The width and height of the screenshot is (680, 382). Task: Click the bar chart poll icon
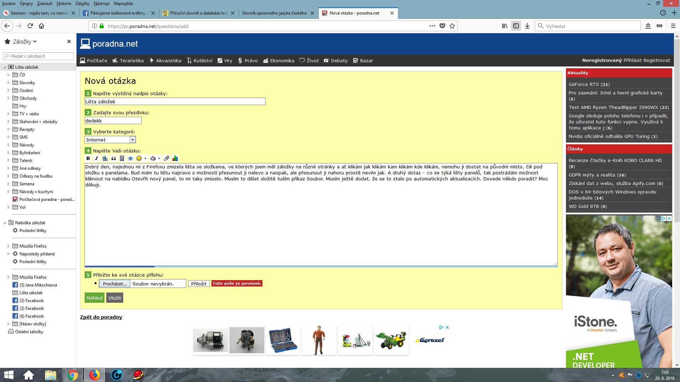tap(175, 158)
